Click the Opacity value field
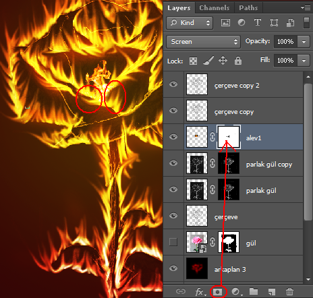Image resolution: width=313 pixels, height=298 pixels. pyautogui.click(x=285, y=42)
